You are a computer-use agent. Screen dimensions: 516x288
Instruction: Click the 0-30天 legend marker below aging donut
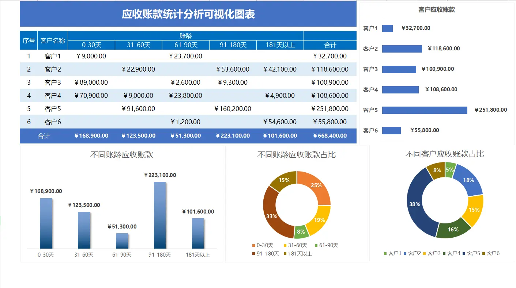253,245
